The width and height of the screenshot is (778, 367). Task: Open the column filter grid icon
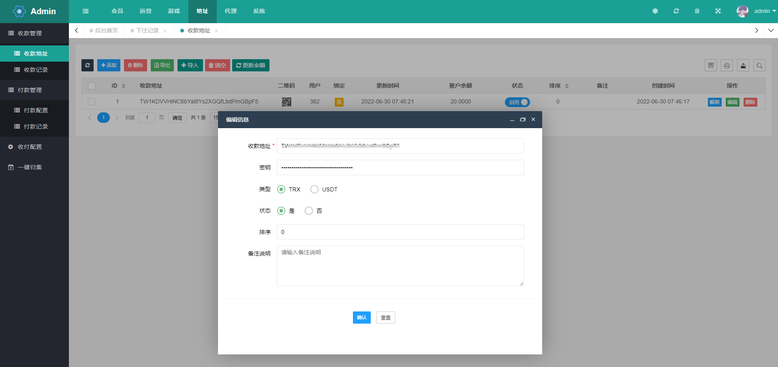click(x=711, y=65)
